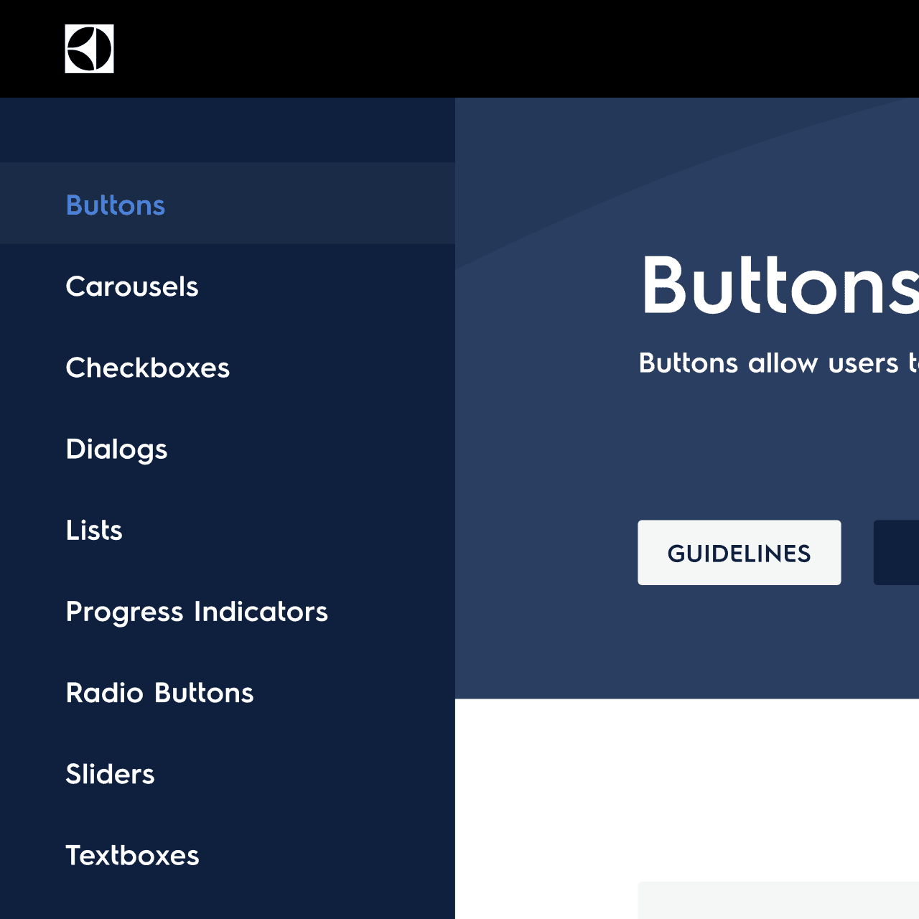Screen dimensions: 919x919
Task: Select Radio Buttons in the sidebar
Action: pyautogui.click(x=159, y=693)
